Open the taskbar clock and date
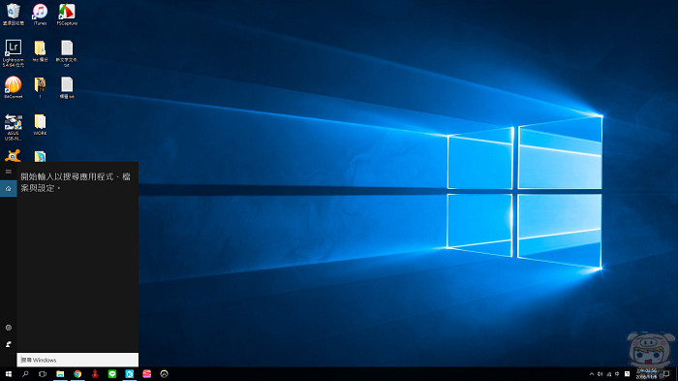Image resolution: width=678 pixels, height=381 pixels. (x=646, y=374)
